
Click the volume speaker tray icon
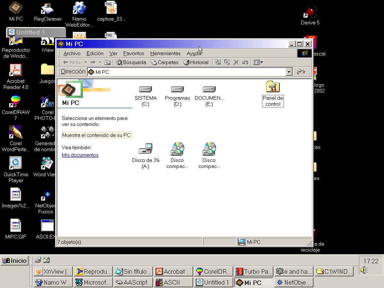coord(364,270)
